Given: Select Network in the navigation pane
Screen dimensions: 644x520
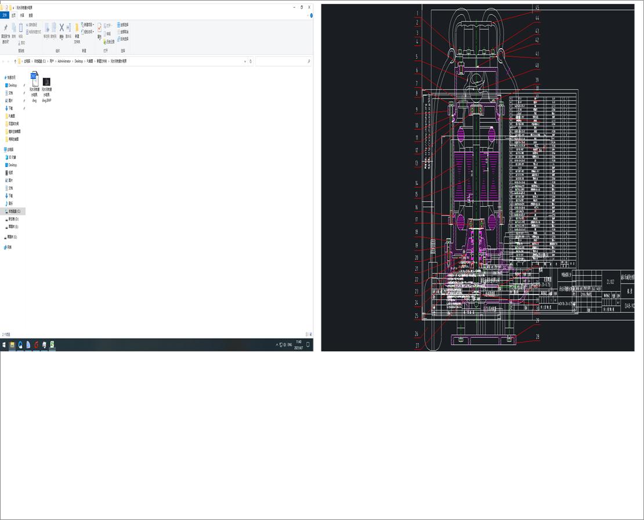Looking at the screenshot, I should (x=9, y=247).
